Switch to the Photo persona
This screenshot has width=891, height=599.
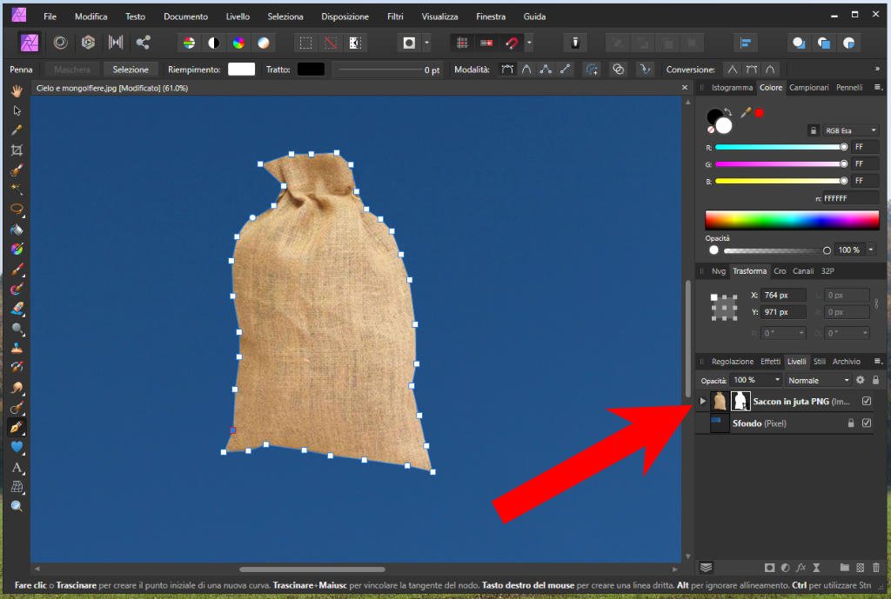pos(29,43)
